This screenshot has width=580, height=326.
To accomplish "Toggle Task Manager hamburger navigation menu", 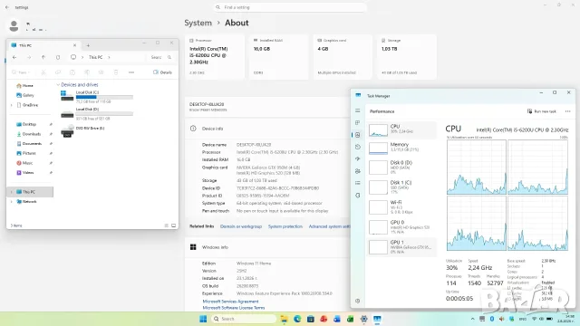I will pyautogui.click(x=357, y=110).
